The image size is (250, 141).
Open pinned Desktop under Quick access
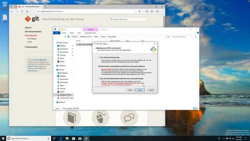pyautogui.click(x=62, y=46)
